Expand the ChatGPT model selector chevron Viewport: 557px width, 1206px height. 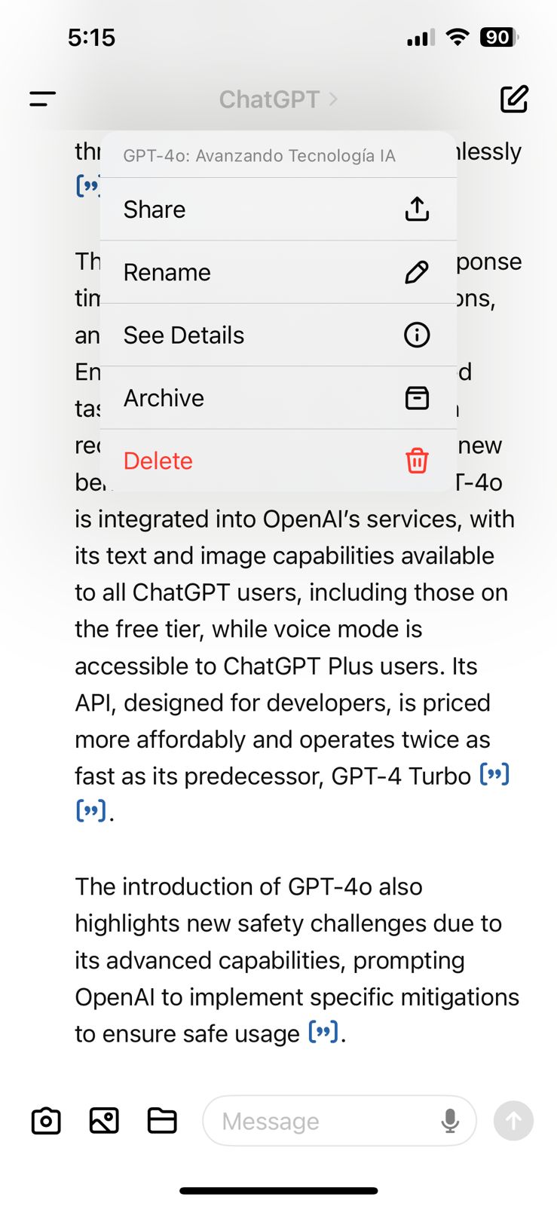(333, 99)
